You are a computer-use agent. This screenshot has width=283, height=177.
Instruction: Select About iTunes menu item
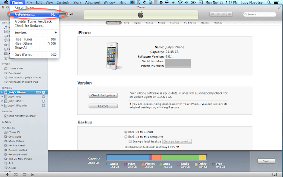(34, 8)
